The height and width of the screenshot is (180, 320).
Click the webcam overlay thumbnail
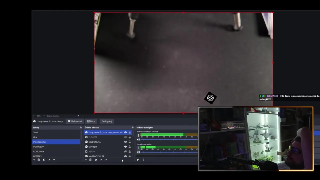[x=255, y=139]
